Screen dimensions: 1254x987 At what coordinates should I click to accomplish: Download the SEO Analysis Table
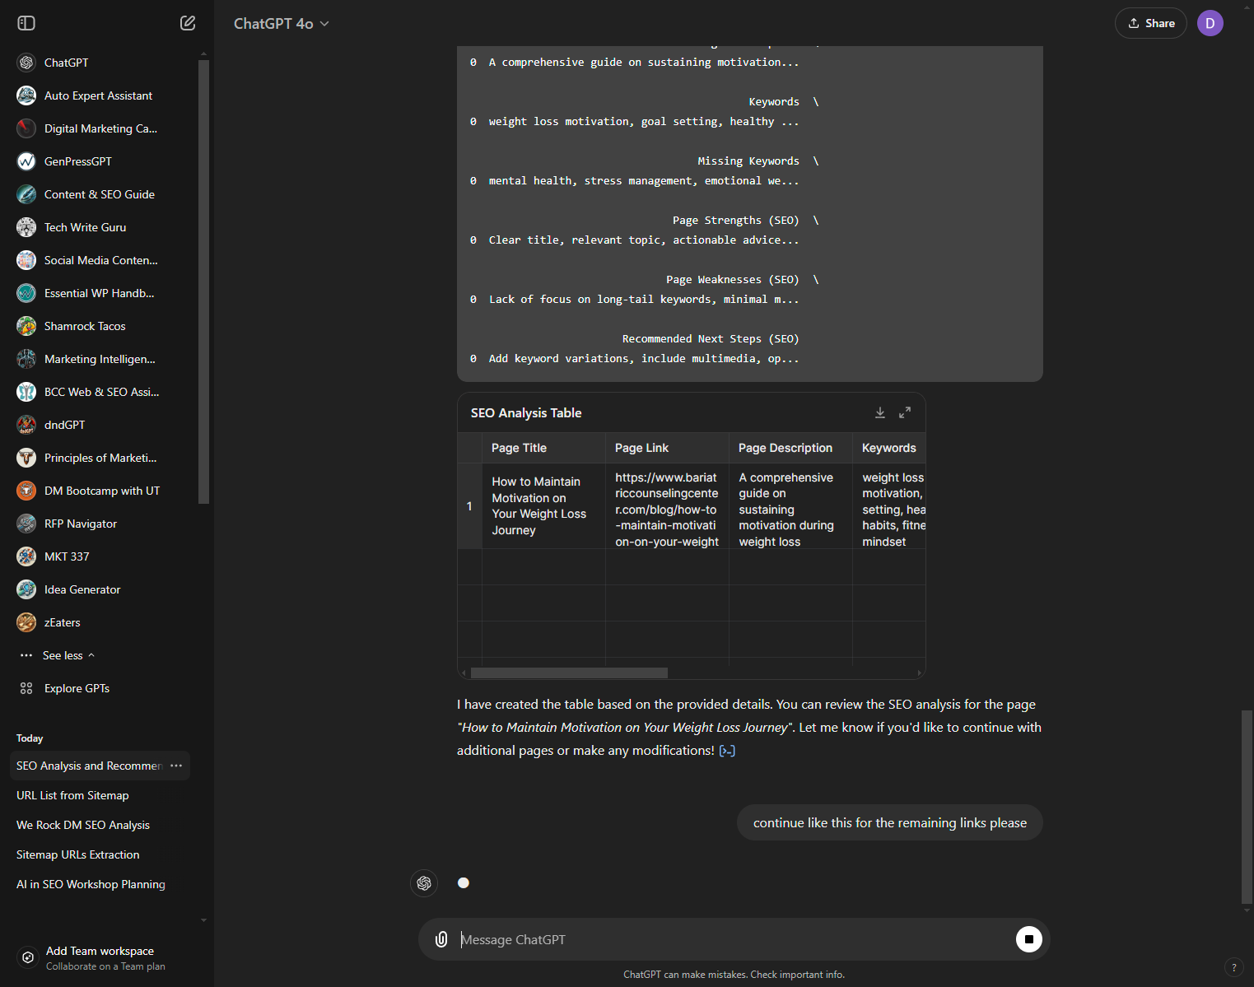point(880,412)
